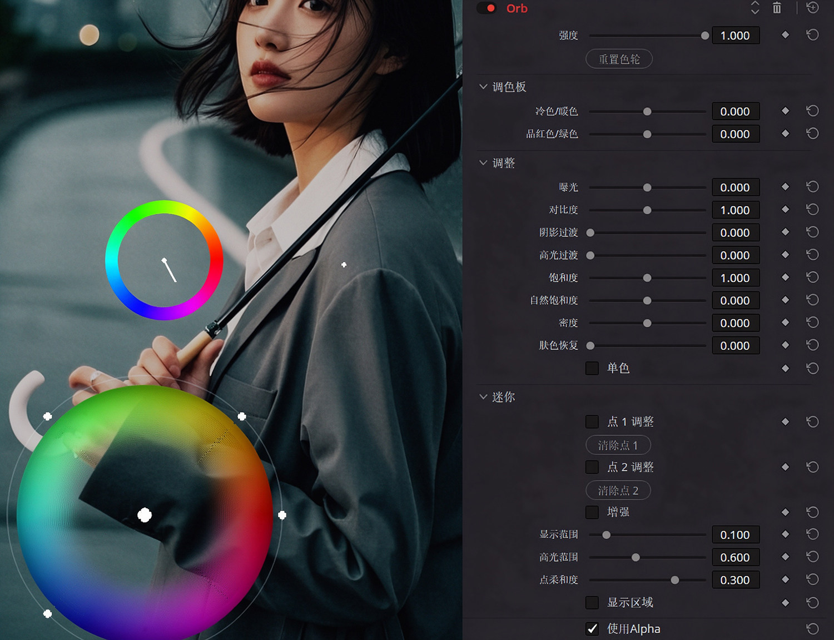Enable the 点 2 调整 checkbox
Screen dimensions: 834x640
coord(592,467)
